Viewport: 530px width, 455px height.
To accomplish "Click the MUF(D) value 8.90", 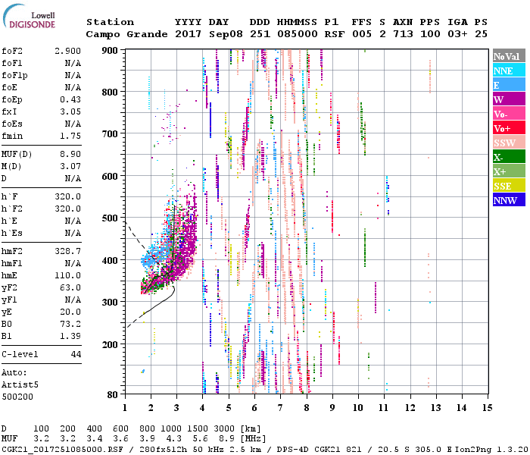I will (70, 155).
